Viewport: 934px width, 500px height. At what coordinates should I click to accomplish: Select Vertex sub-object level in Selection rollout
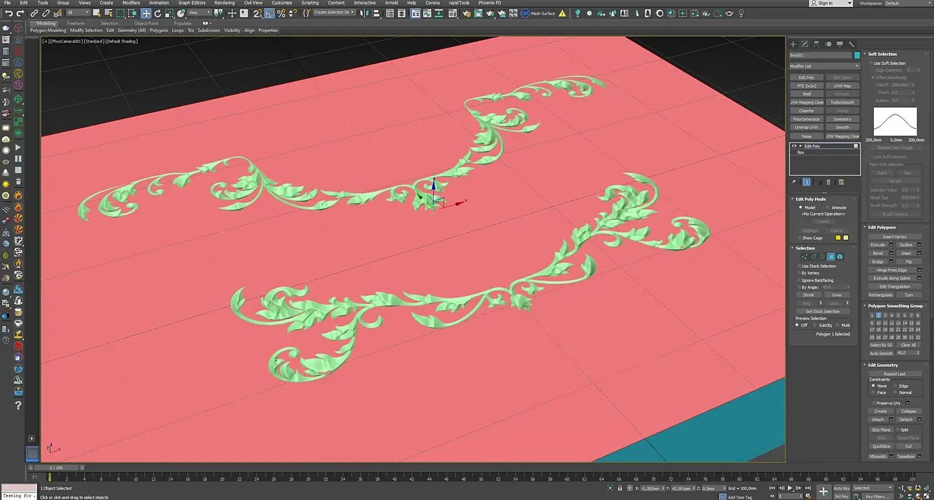[805, 257]
